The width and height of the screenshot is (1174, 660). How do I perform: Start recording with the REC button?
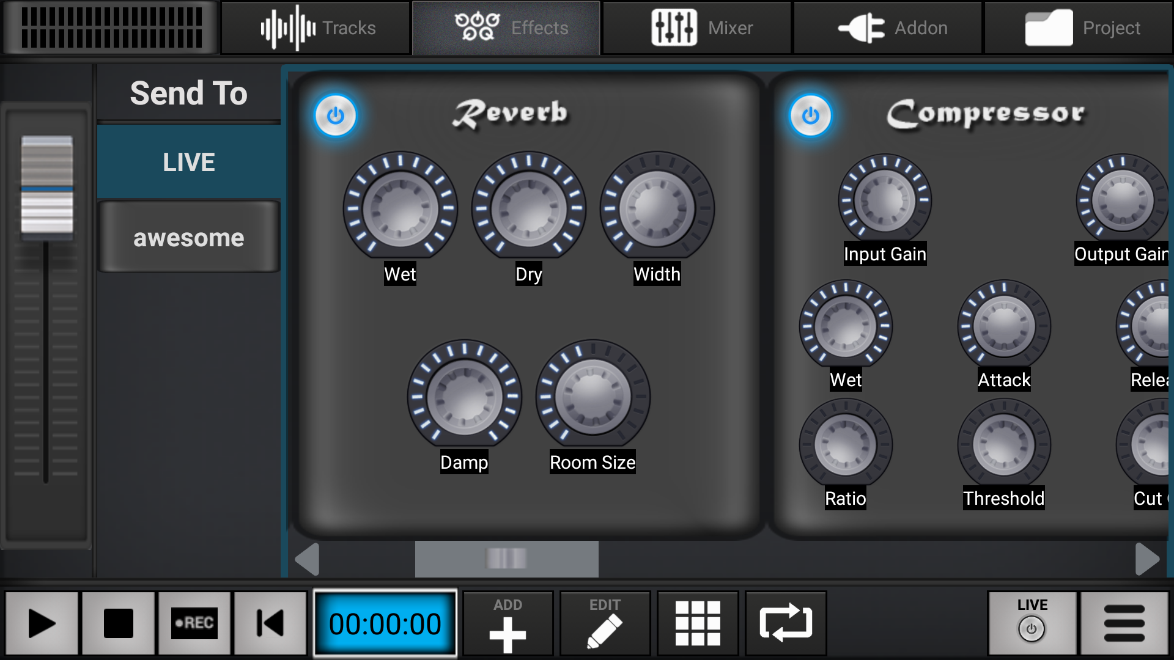(194, 623)
